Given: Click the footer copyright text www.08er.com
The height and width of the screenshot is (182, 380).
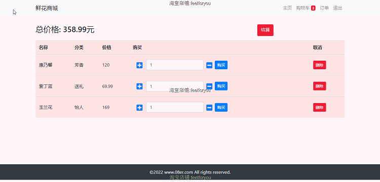Looking at the screenshot, I should tap(190, 172).
